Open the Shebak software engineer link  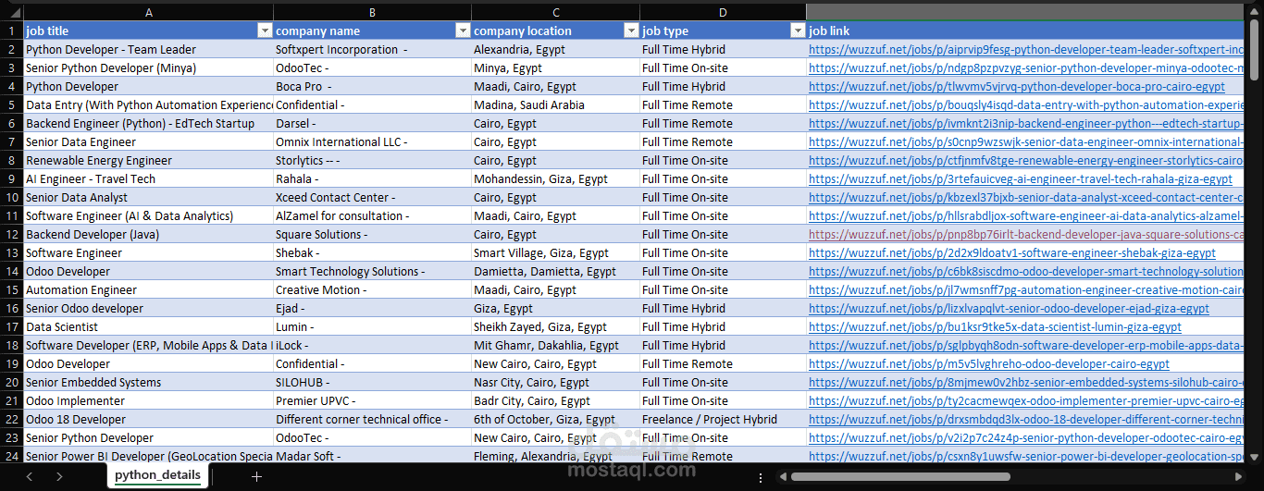[x=1012, y=252]
